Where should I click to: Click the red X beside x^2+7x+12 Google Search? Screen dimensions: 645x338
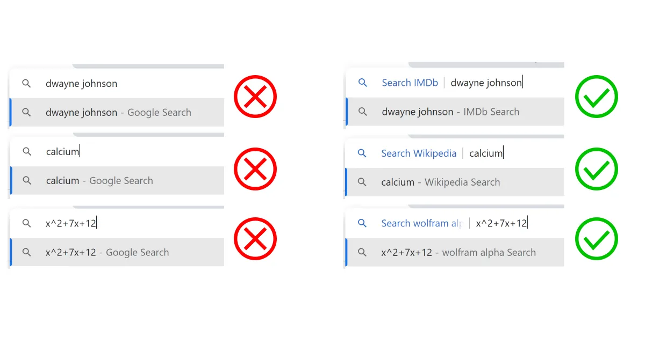coord(255,239)
